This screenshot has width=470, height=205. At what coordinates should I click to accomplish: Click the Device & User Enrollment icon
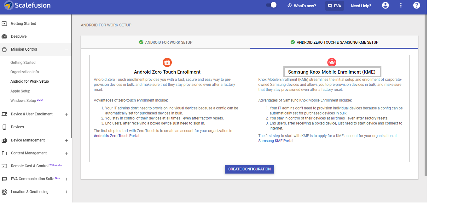(4, 114)
